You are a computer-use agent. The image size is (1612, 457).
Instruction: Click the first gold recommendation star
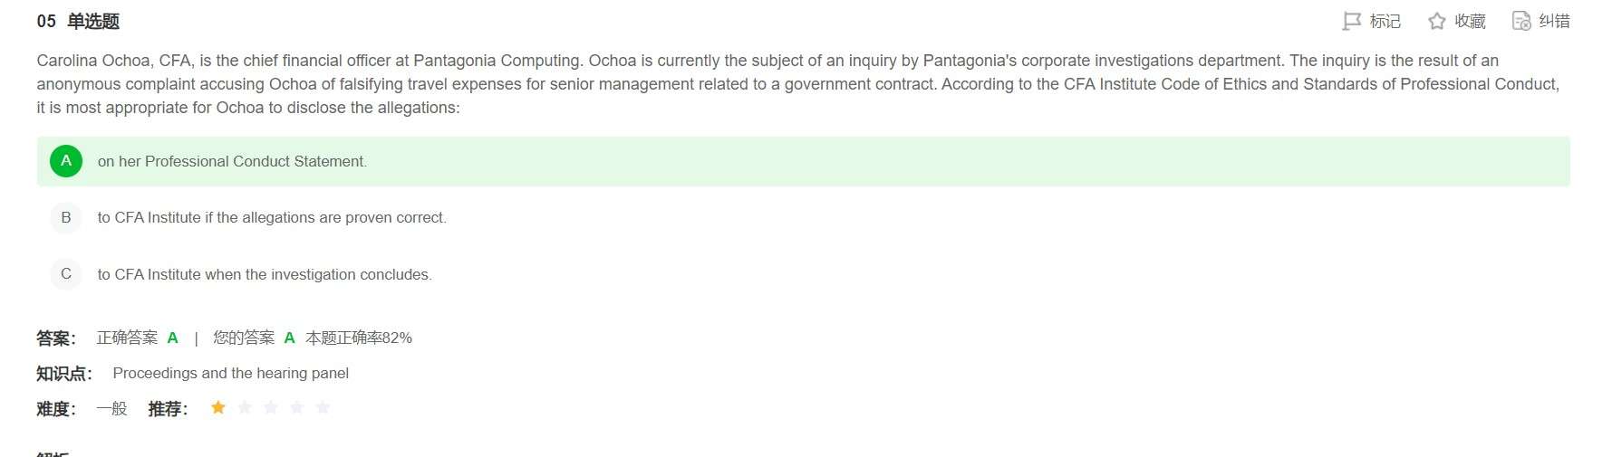tap(218, 408)
